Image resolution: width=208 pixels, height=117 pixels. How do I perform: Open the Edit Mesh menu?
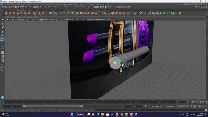pos(47,4)
